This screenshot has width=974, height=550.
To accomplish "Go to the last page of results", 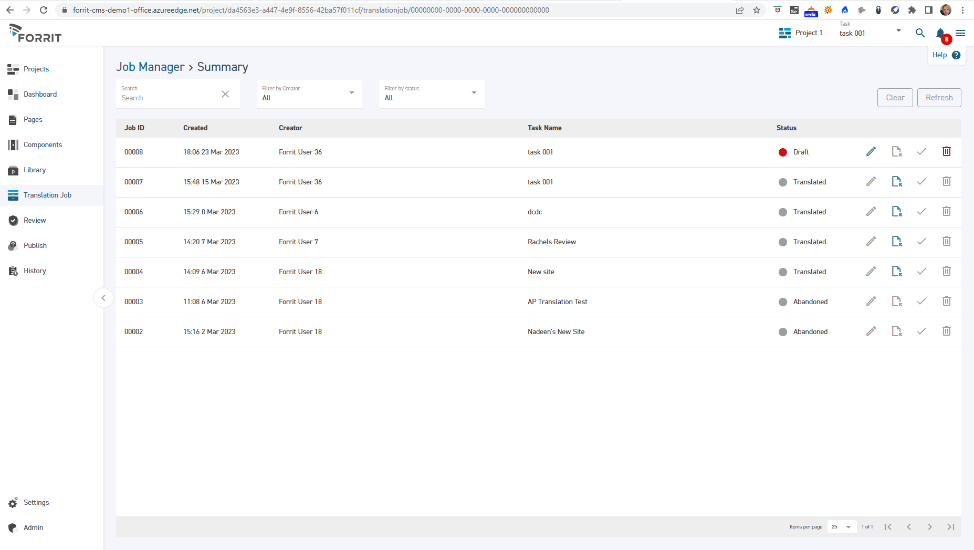I will click(951, 527).
